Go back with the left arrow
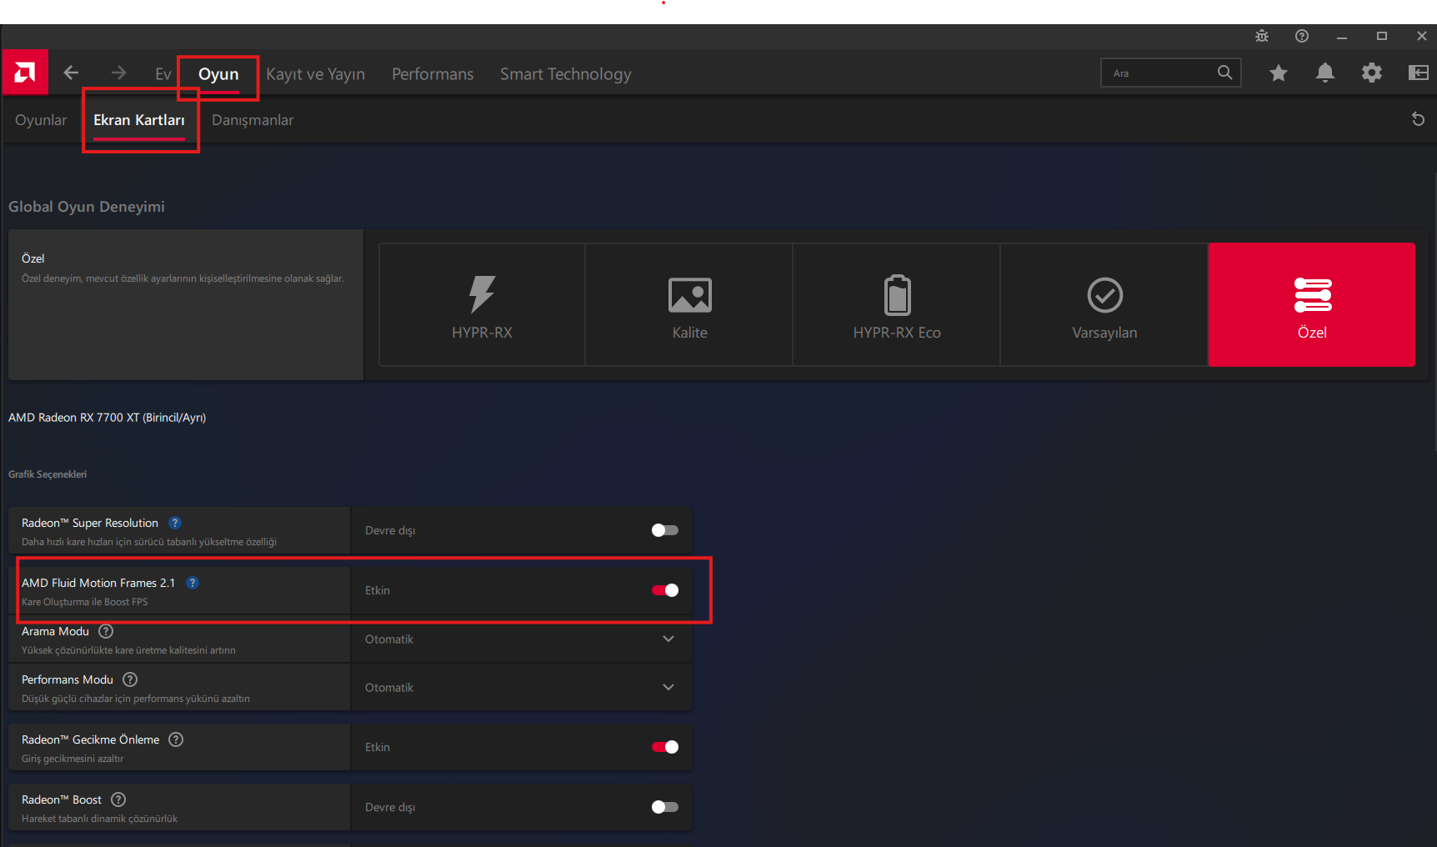This screenshot has width=1437, height=847. (72, 73)
